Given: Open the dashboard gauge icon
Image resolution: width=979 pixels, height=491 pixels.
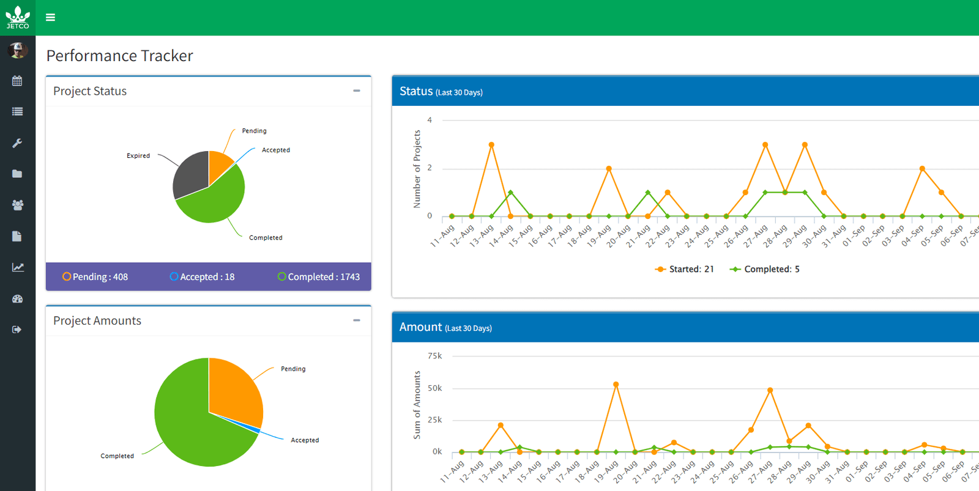Looking at the screenshot, I should click(17, 299).
